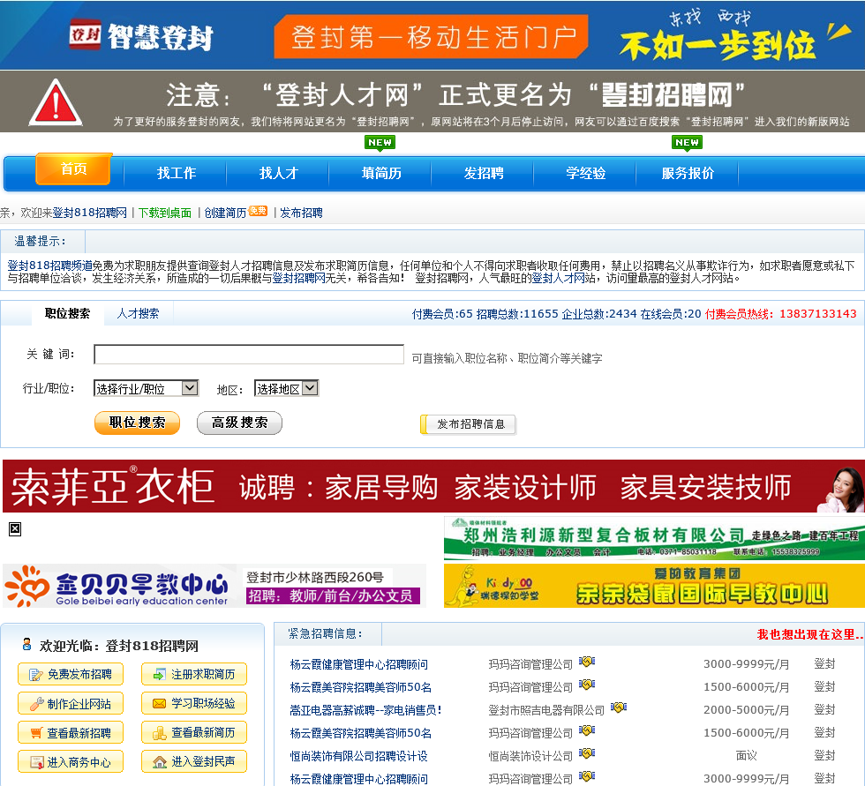Switch to 人才搜索 tab

(x=138, y=314)
